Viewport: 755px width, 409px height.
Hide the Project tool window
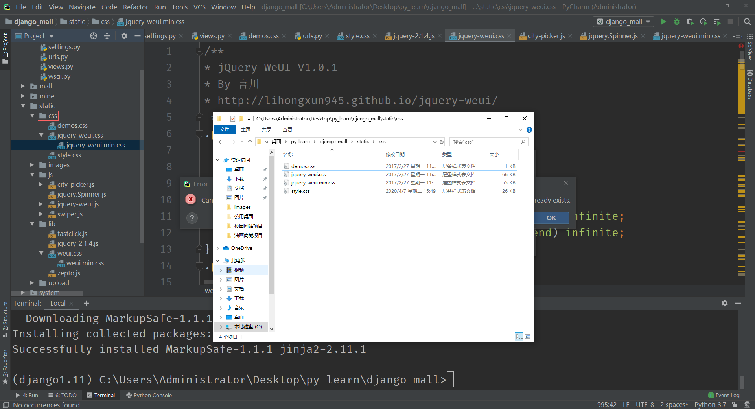coord(137,36)
